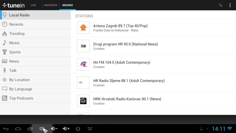
Task: Take a screenshot with the camera icon
Action: point(42,129)
